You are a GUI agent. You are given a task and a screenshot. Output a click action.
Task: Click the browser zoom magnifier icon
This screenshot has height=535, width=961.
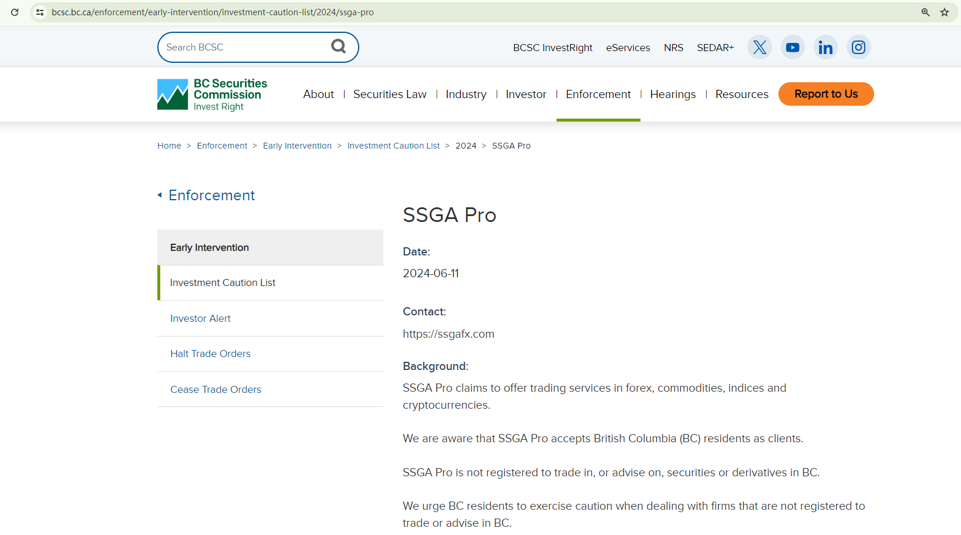926,12
